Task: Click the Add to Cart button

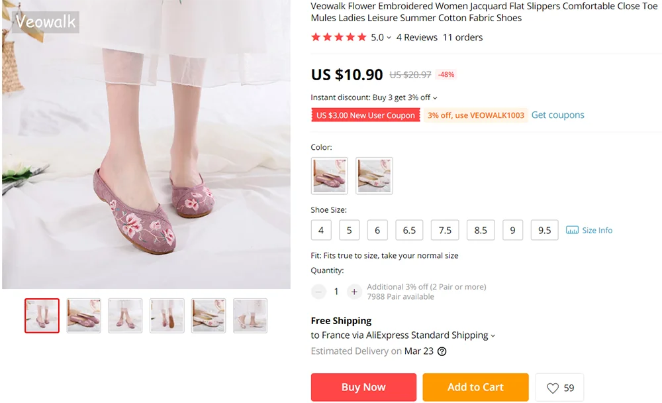Action: pyautogui.click(x=475, y=387)
